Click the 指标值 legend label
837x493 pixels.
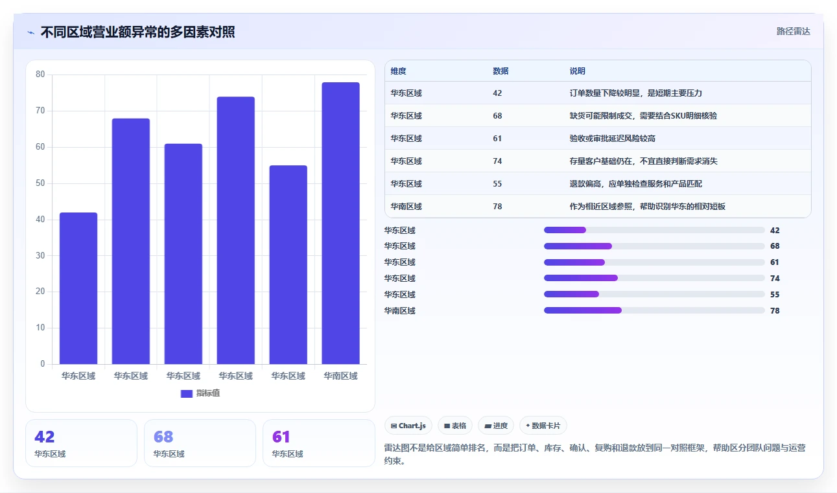click(208, 393)
